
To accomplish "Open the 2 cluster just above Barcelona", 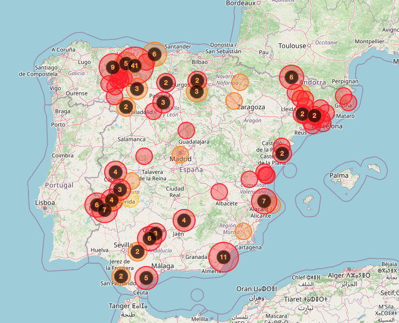I will pos(315,116).
